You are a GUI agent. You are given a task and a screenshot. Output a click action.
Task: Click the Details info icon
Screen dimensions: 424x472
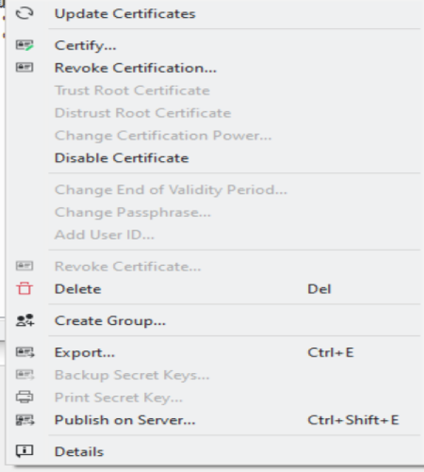(25, 452)
